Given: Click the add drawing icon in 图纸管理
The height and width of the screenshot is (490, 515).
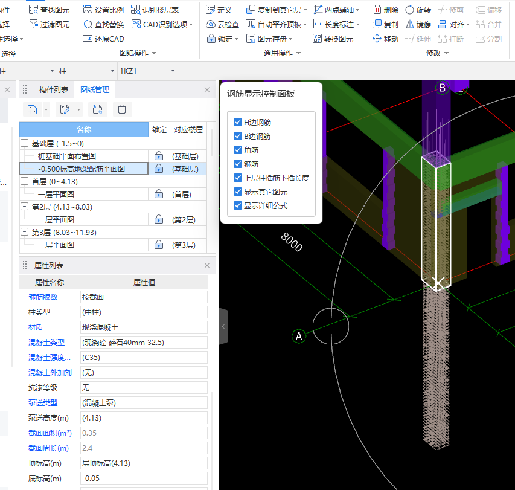Looking at the screenshot, I should pos(32,109).
